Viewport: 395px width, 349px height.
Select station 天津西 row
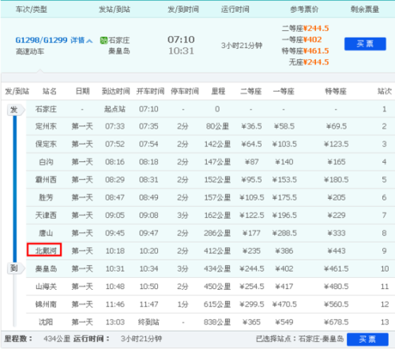210,216
